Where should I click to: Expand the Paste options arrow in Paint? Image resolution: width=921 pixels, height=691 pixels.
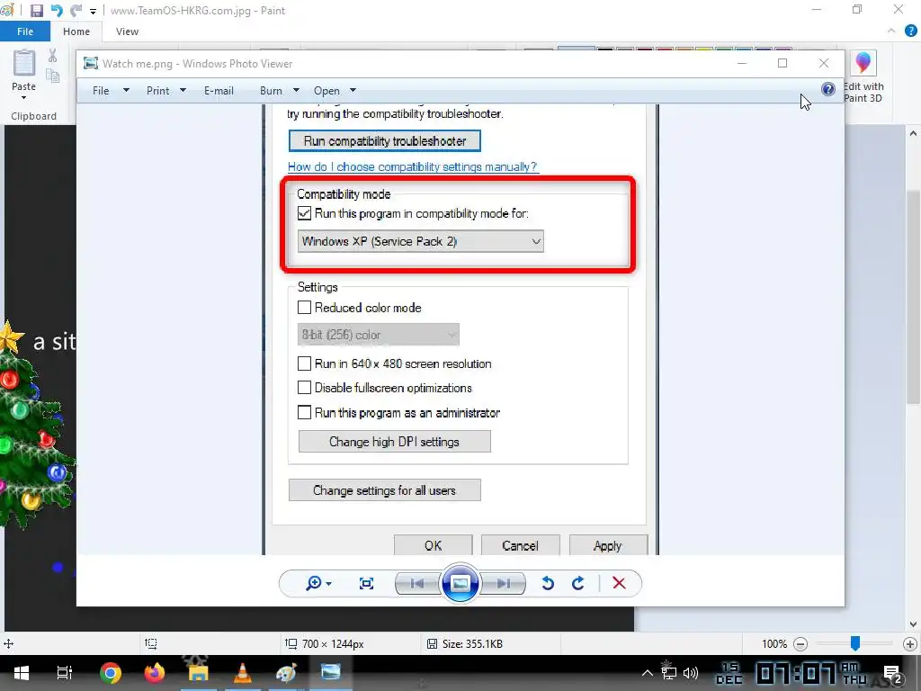point(24,97)
